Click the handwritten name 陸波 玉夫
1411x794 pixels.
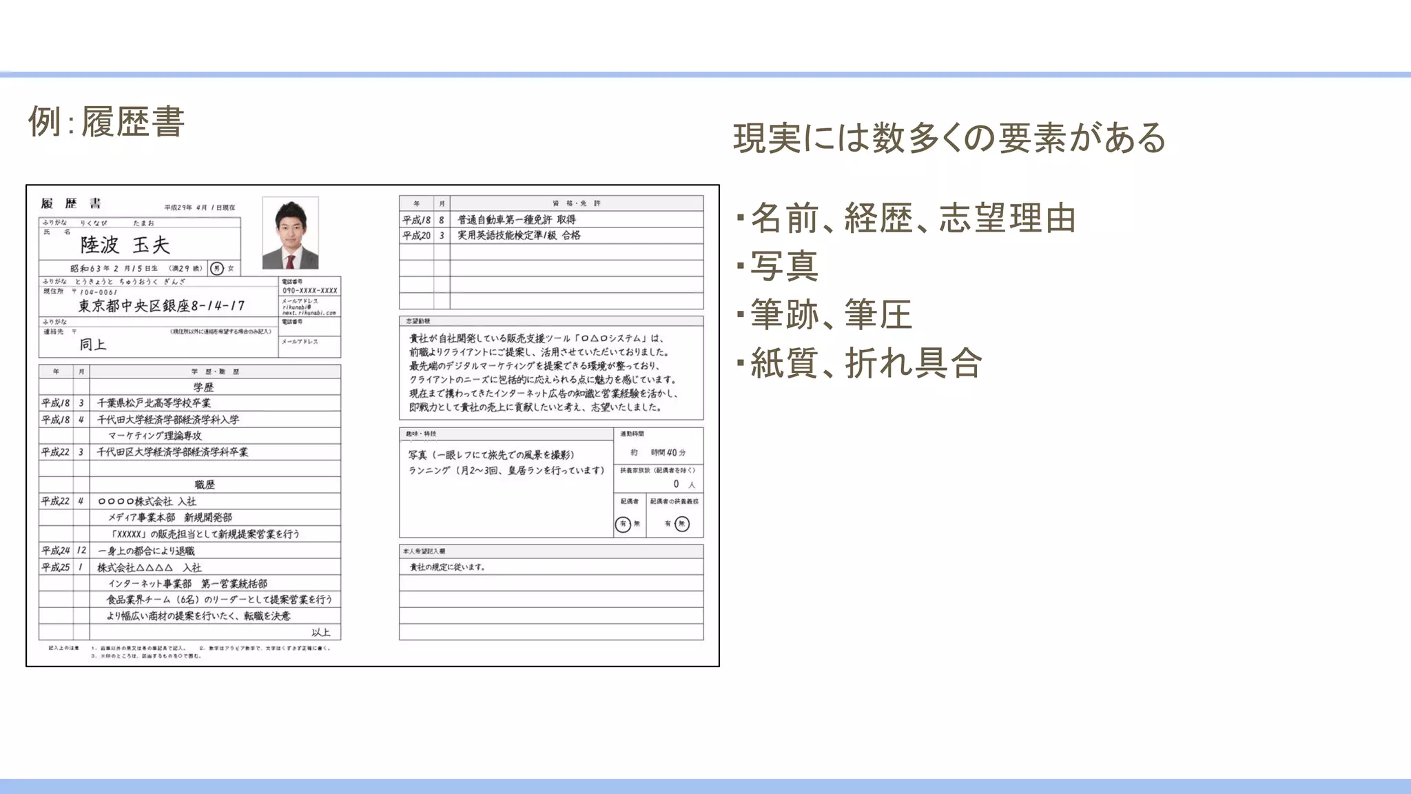125,245
